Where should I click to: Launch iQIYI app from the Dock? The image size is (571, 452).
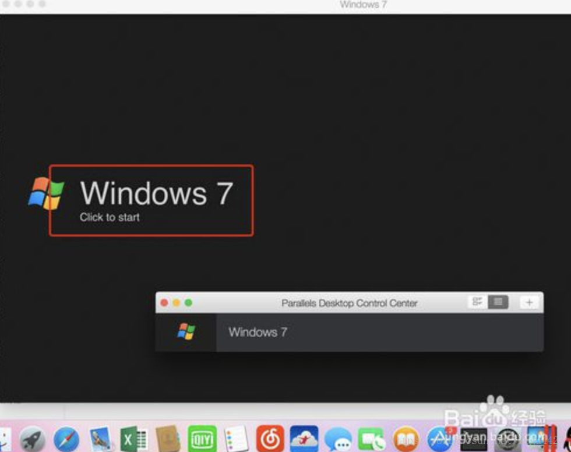202,439
